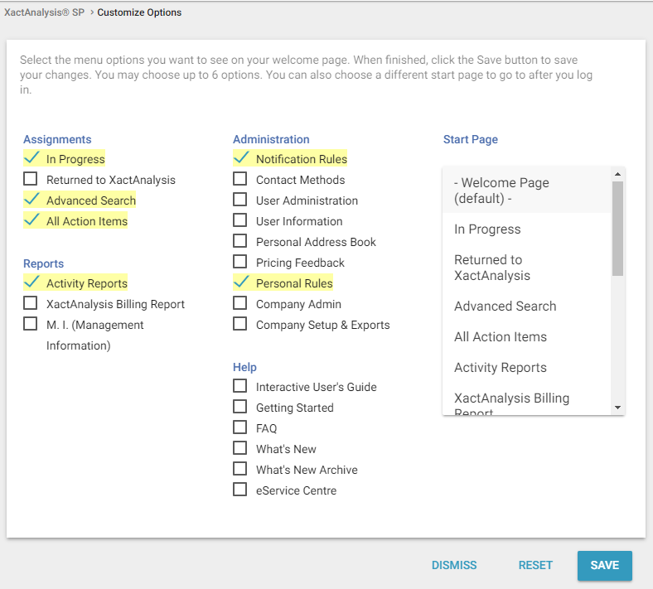Click the Start Page list scrollbar thumb
The image size is (653, 589).
[617, 228]
